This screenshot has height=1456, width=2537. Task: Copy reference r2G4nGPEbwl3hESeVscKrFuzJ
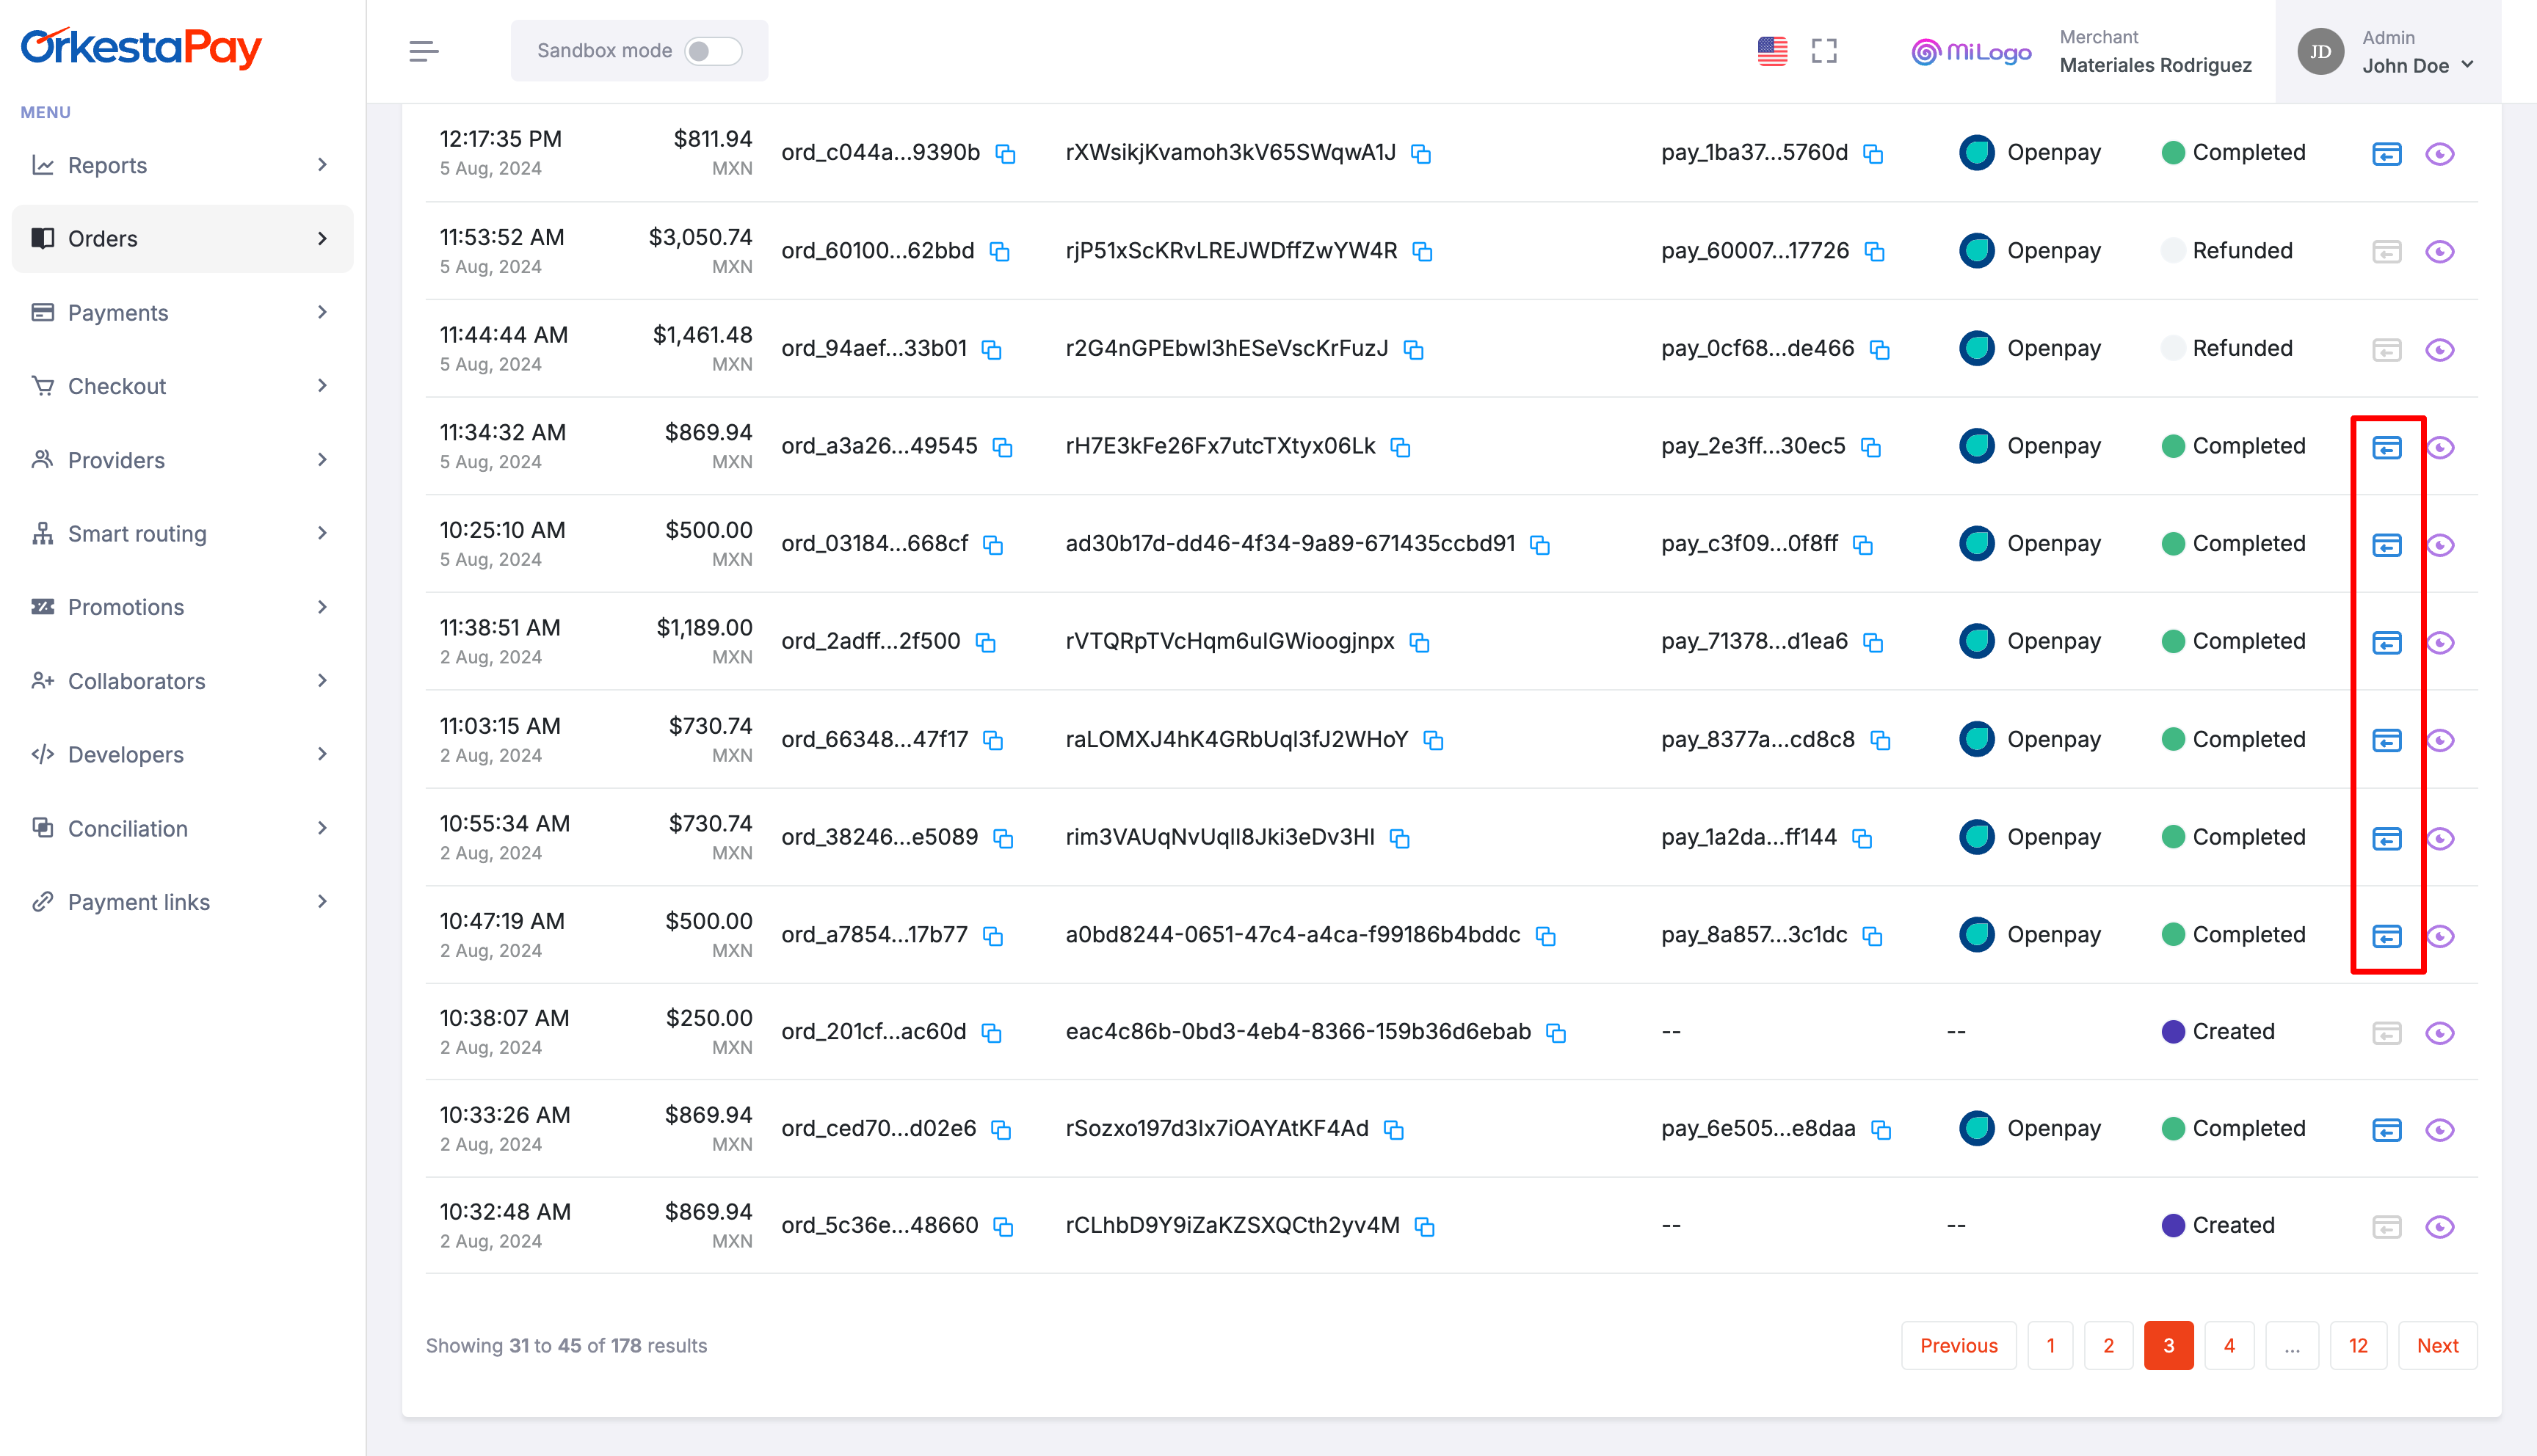tap(1414, 350)
